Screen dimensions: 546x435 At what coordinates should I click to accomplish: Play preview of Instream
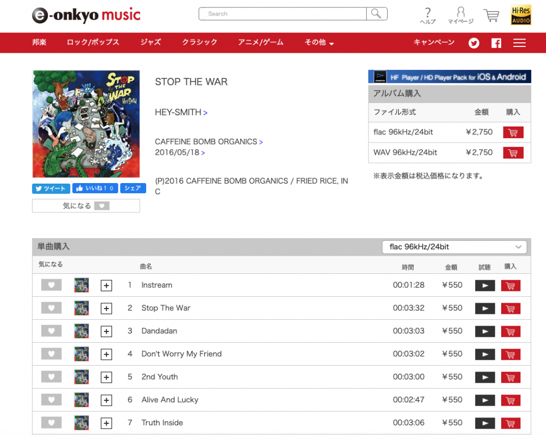pos(485,286)
